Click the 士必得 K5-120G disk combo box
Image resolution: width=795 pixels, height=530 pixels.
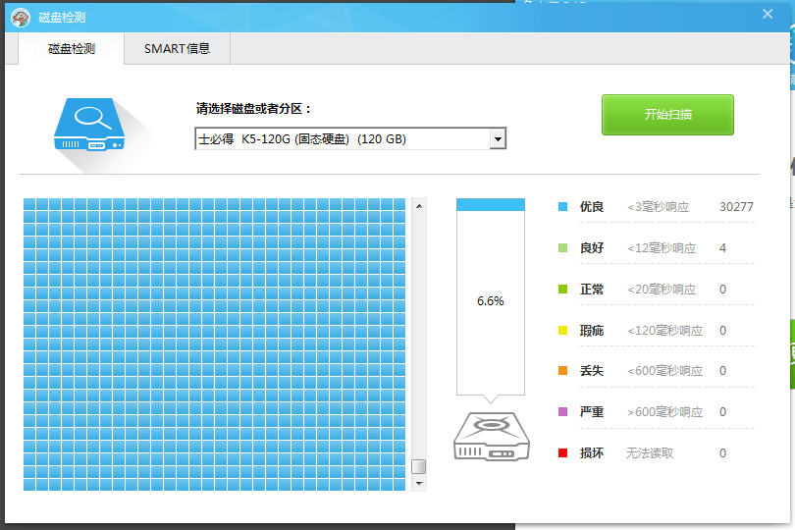[x=342, y=139]
